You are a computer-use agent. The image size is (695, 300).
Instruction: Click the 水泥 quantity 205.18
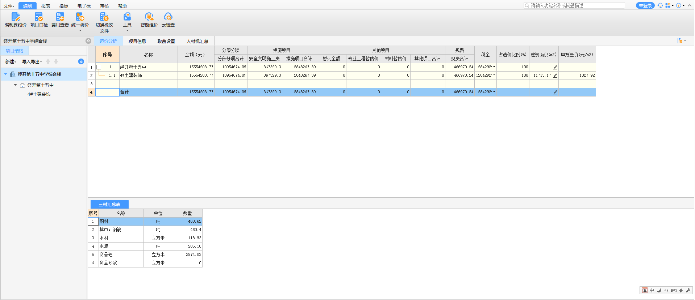point(188,246)
